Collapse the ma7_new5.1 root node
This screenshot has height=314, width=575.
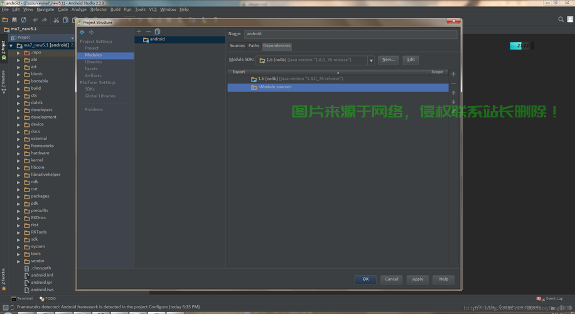pos(11,45)
